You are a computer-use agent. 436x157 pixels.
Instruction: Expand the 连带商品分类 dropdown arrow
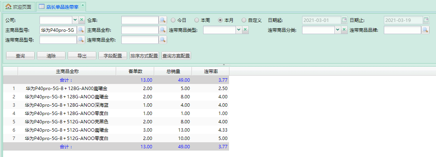pyautogui.click(x=337, y=30)
